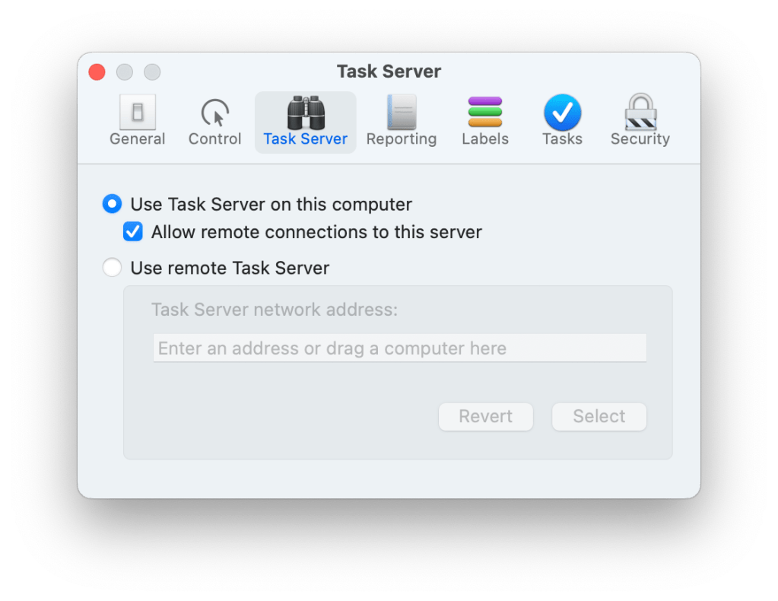Open the Labels tab label
This screenshot has width=778, height=601.
click(485, 139)
